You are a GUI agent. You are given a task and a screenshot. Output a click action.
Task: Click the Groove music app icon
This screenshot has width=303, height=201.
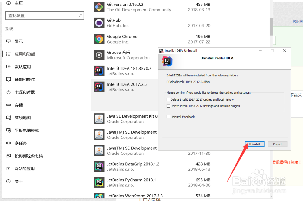tap(99, 55)
